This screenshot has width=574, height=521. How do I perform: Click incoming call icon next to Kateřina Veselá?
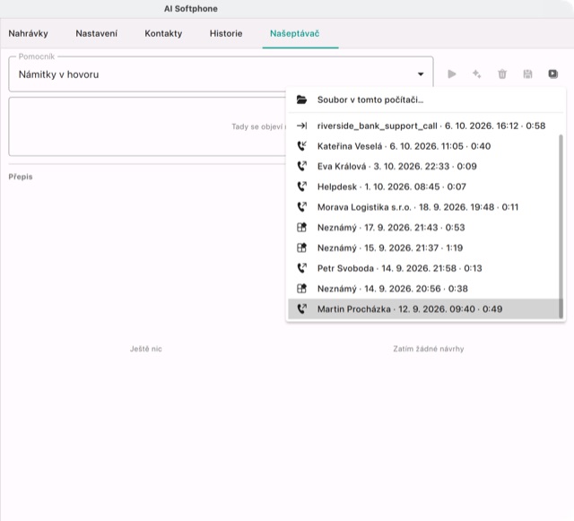301,146
